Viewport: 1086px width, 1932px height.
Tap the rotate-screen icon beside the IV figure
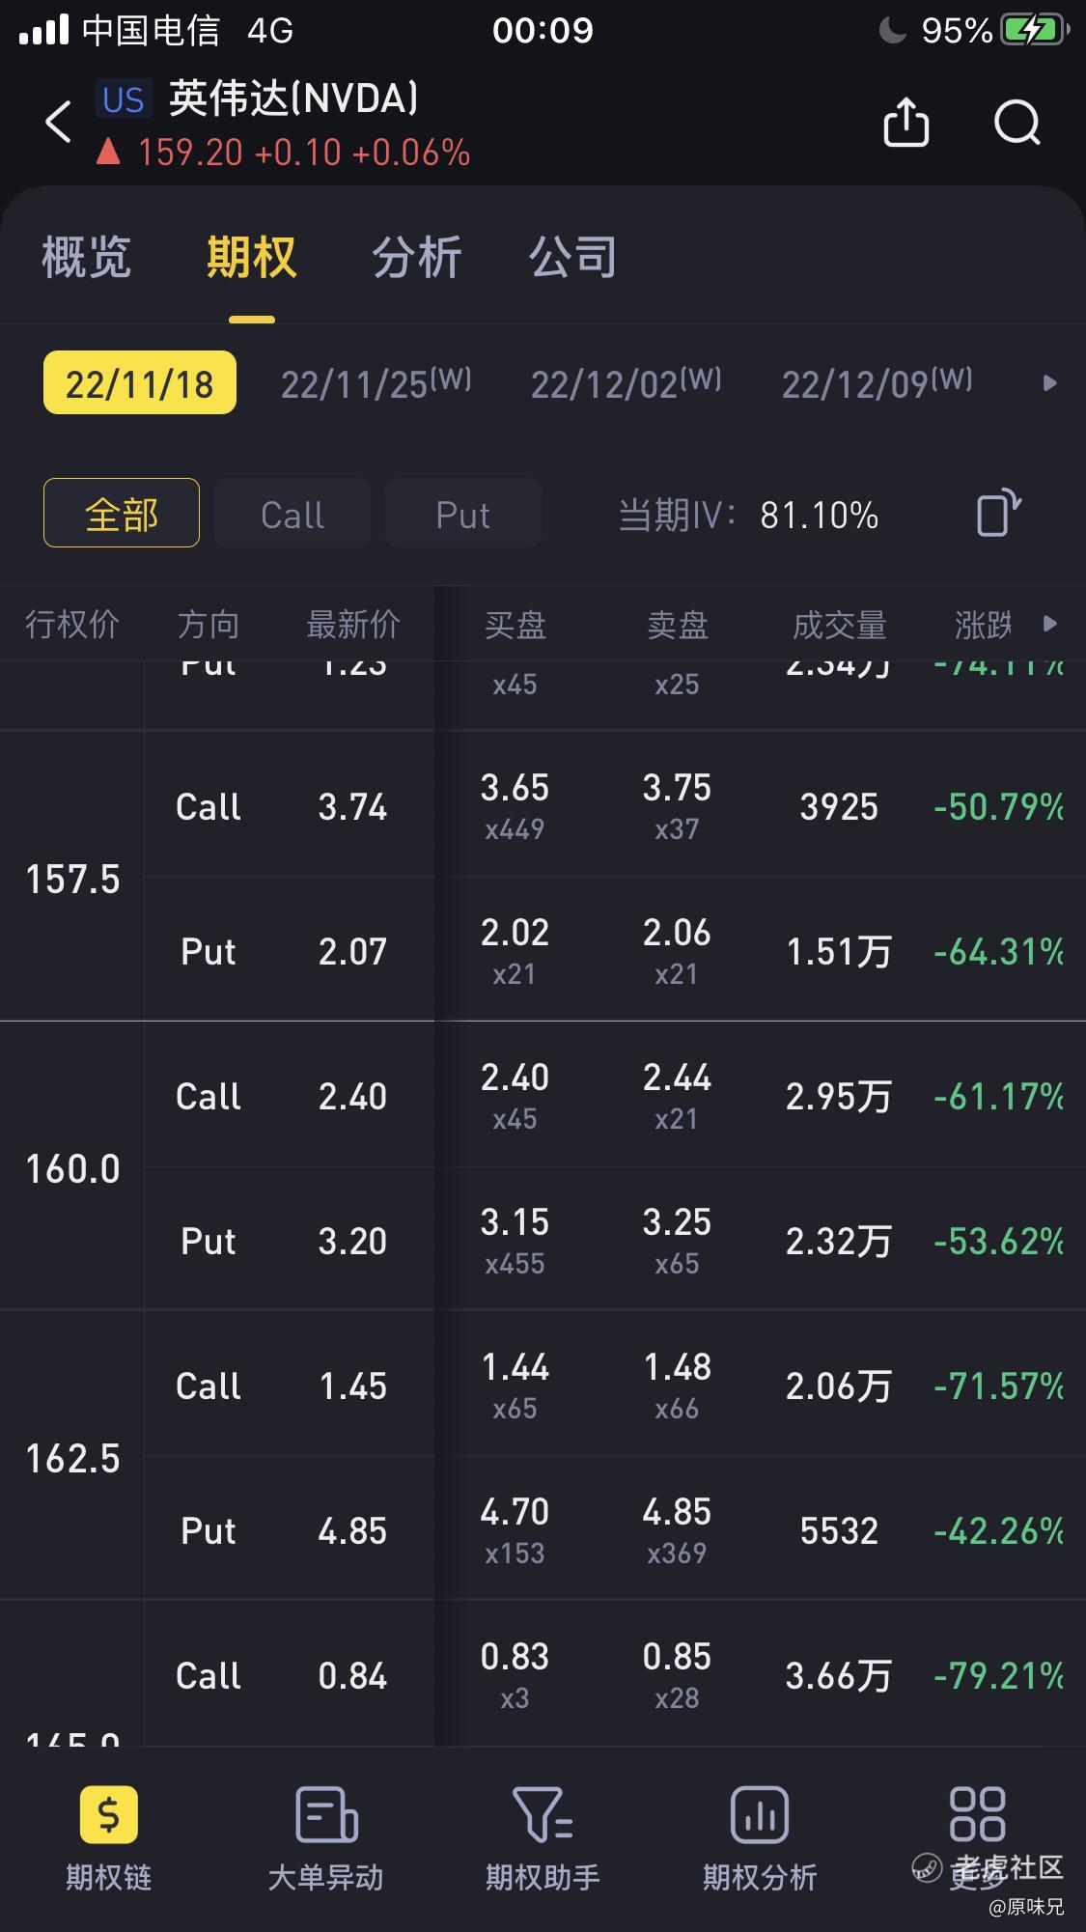click(998, 513)
